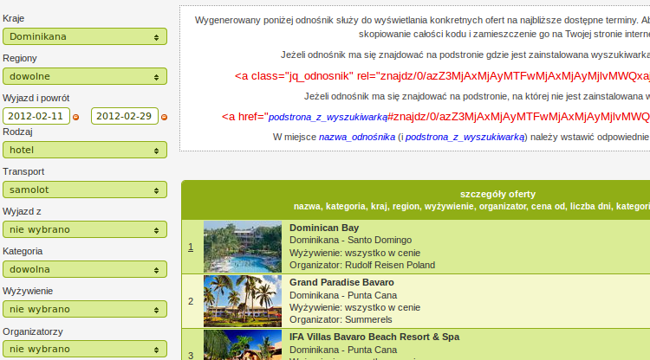Open the Wyżywienie dropdown
650x360 pixels.
click(x=85, y=309)
